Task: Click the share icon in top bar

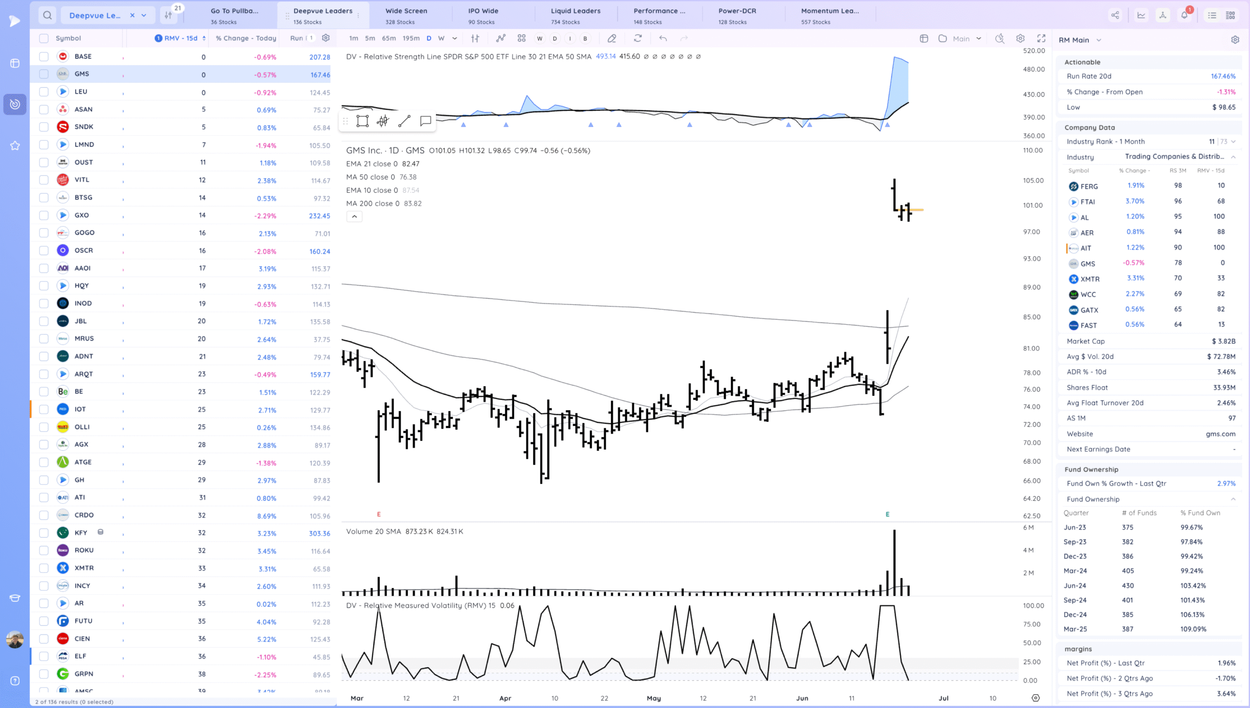Action: coord(1115,16)
